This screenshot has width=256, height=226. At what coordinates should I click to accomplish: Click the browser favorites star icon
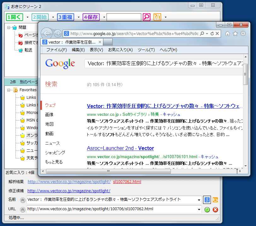(235, 34)
